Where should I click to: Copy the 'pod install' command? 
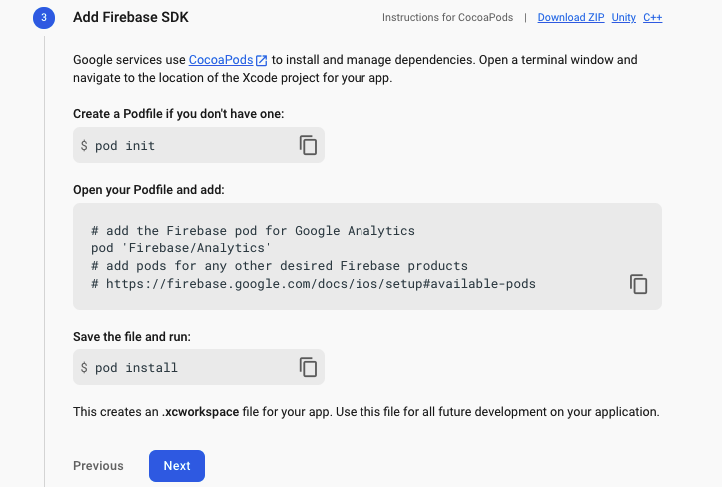tap(308, 367)
